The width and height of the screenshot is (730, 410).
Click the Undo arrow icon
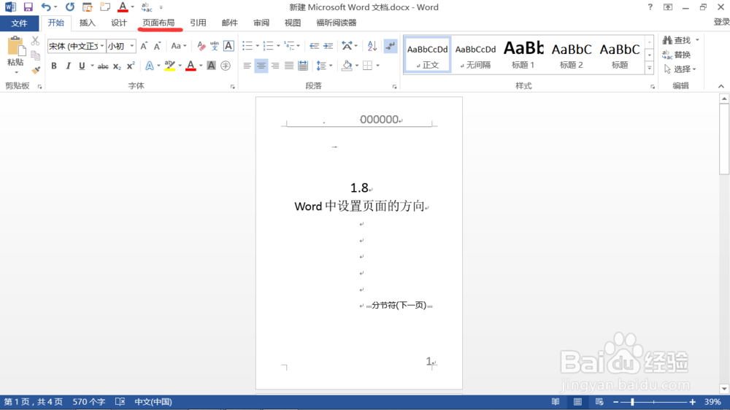(x=45, y=7)
